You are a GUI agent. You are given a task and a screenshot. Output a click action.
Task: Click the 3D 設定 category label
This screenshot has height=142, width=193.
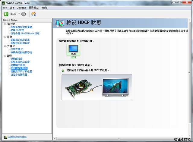(x=11, y=24)
